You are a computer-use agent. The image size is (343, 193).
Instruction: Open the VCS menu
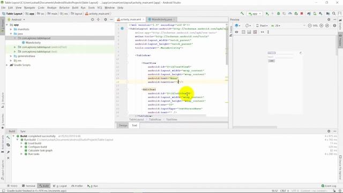point(100,8)
